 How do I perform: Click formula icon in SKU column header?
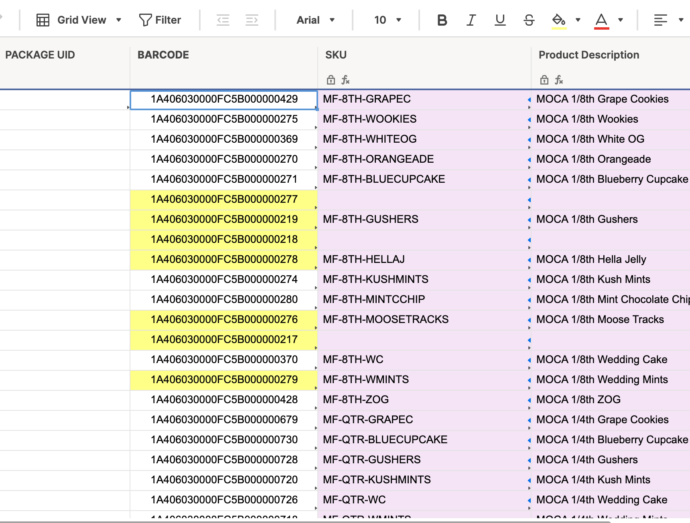tap(345, 80)
